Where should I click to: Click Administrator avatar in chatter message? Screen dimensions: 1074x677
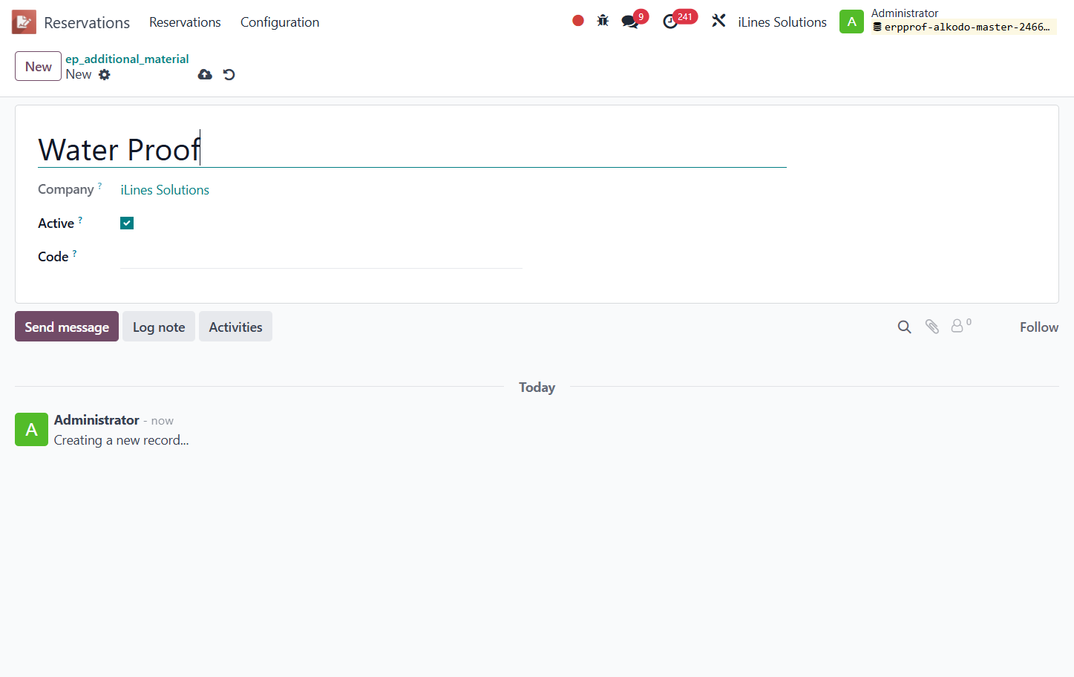tap(31, 429)
